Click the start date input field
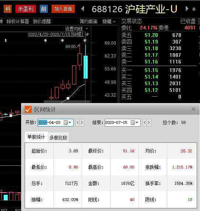This screenshot has height=211, width=200. [56, 122]
